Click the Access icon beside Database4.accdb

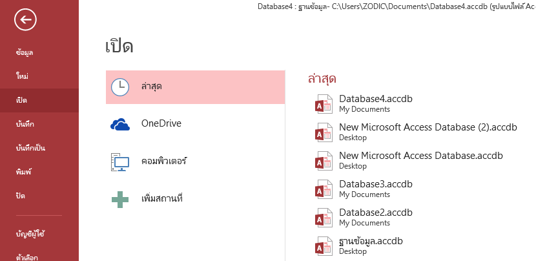(x=322, y=104)
